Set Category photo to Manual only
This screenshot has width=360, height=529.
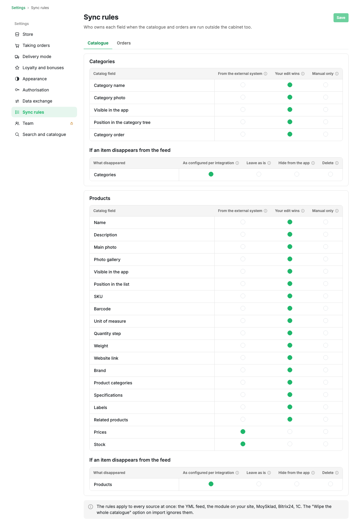click(x=326, y=97)
